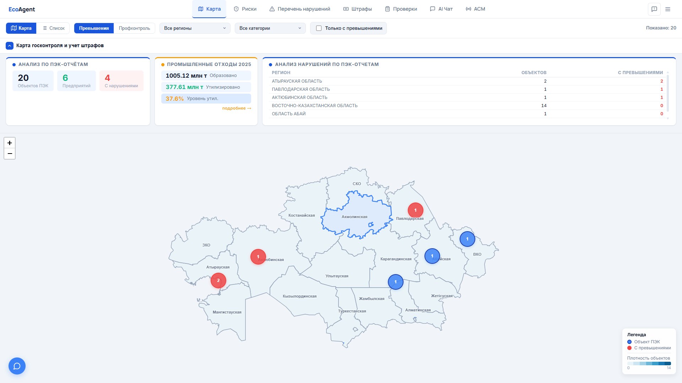Open the AI Чат tab
Screen dimensions: 682x383
click(x=441, y=9)
